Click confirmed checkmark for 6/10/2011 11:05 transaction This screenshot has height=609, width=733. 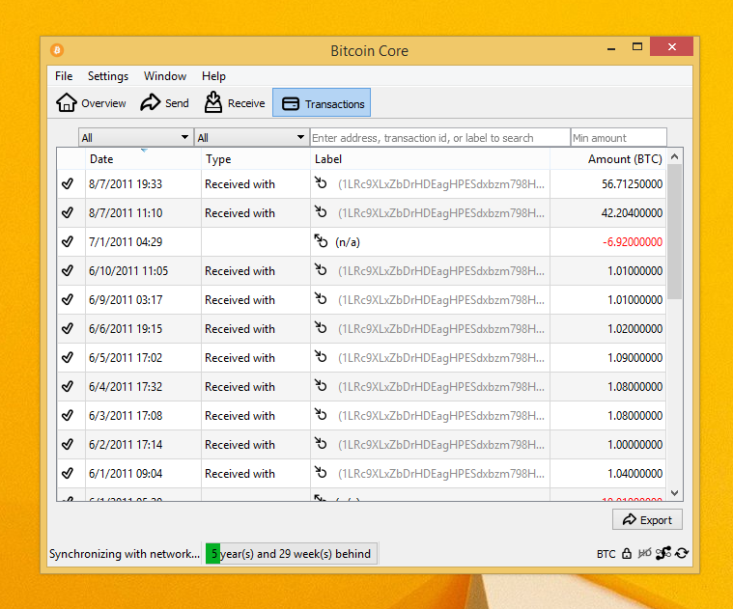tap(68, 270)
